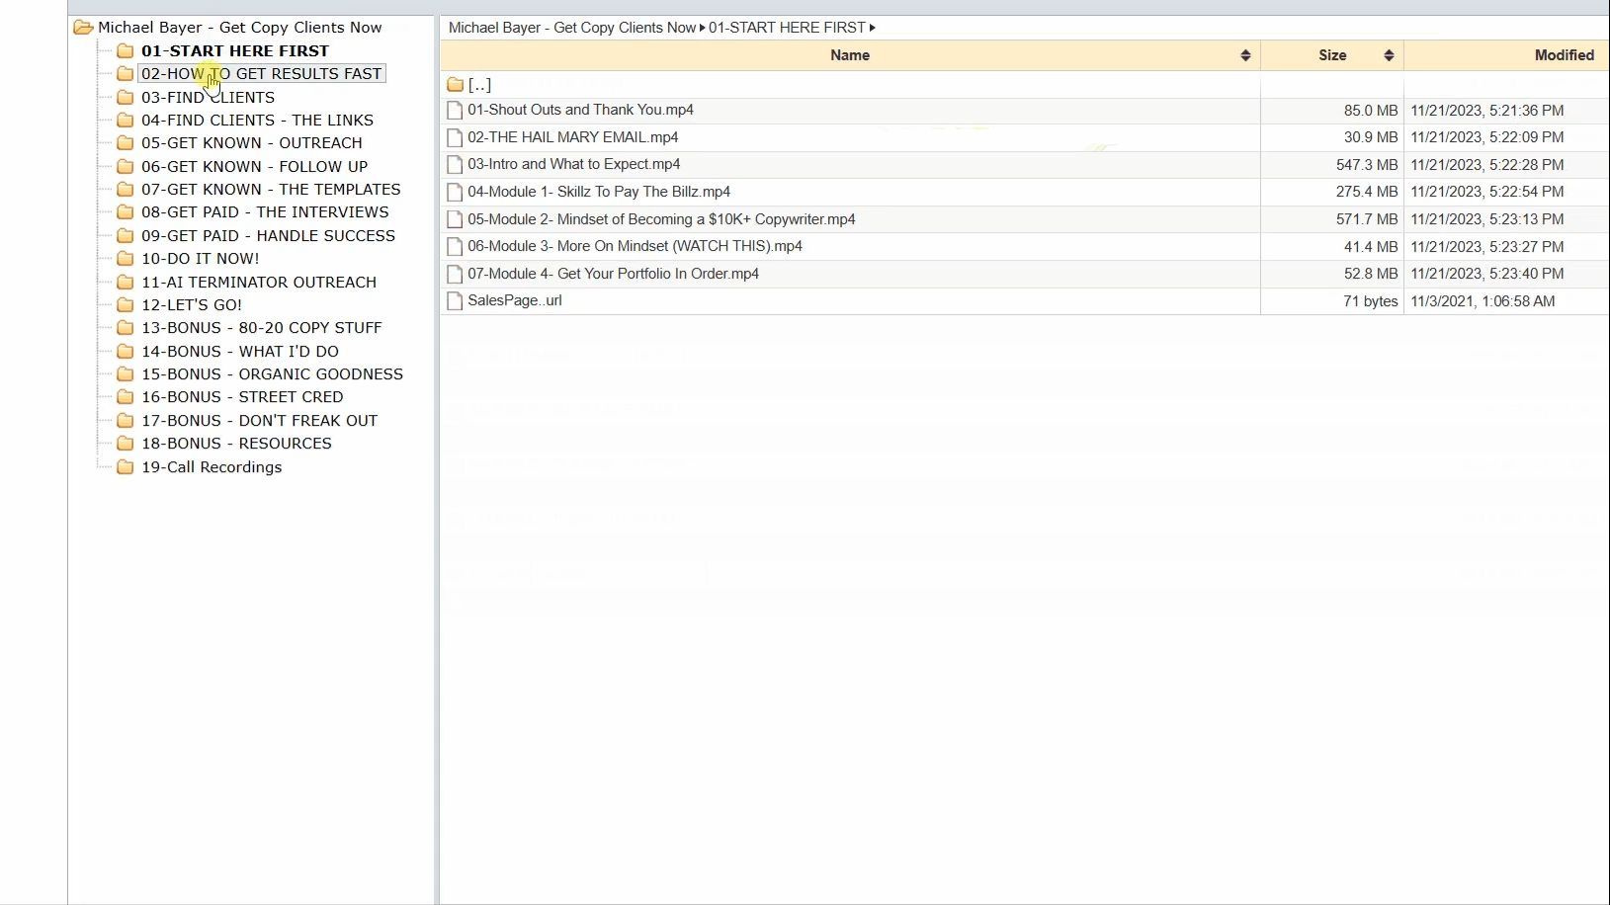This screenshot has width=1610, height=905.
Task: Select root tree node Michael Bayer - Get Copy Clients Now
Action: point(240,28)
